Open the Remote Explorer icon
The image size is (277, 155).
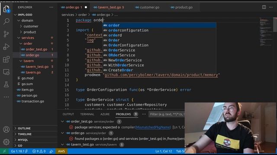pyautogui.click(x=6, y=72)
